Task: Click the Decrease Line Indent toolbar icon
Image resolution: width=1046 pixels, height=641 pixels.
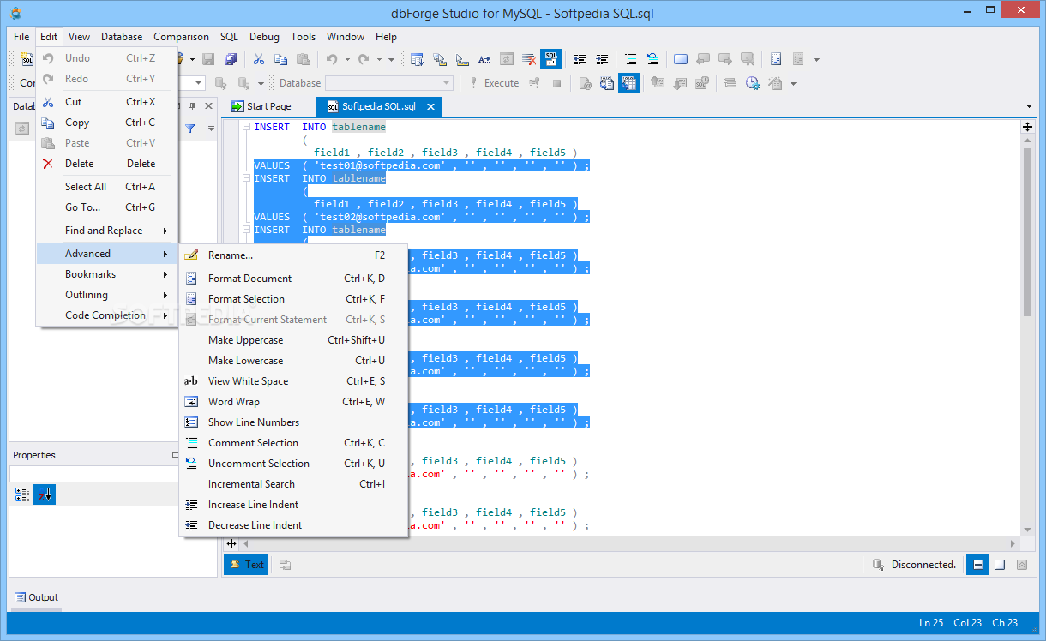Action: (580, 59)
